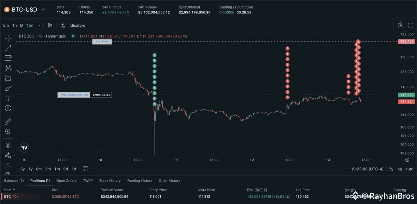Enable auto scale for the chart
This screenshot has width=417, height=204.
409,169
